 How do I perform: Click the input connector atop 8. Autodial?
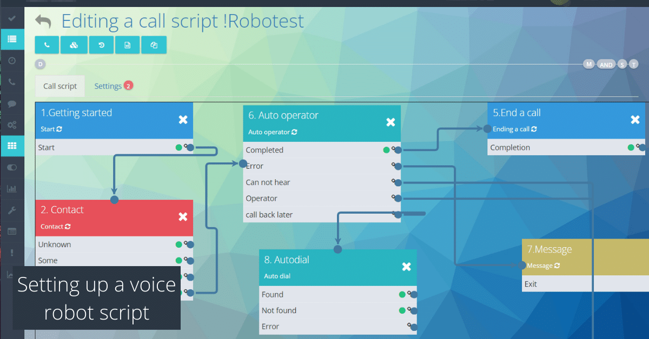point(337,249)
